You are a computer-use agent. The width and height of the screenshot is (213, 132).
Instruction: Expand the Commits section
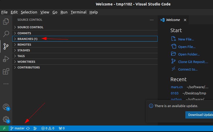click(24, 33)
